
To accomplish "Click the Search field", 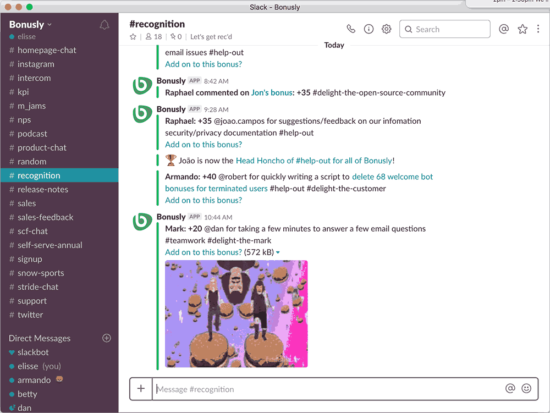I will 444,29.
